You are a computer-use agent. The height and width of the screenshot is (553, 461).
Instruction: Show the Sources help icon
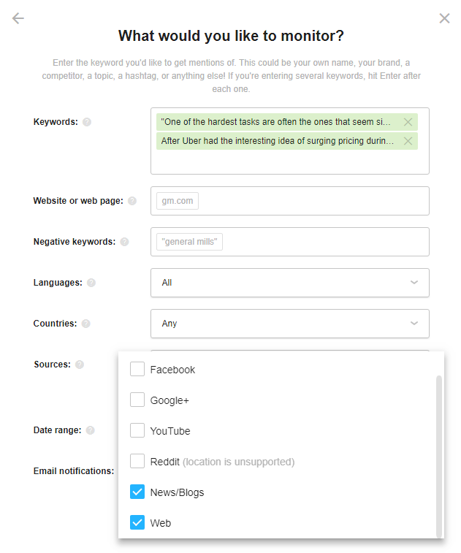(x=80, y=365)
